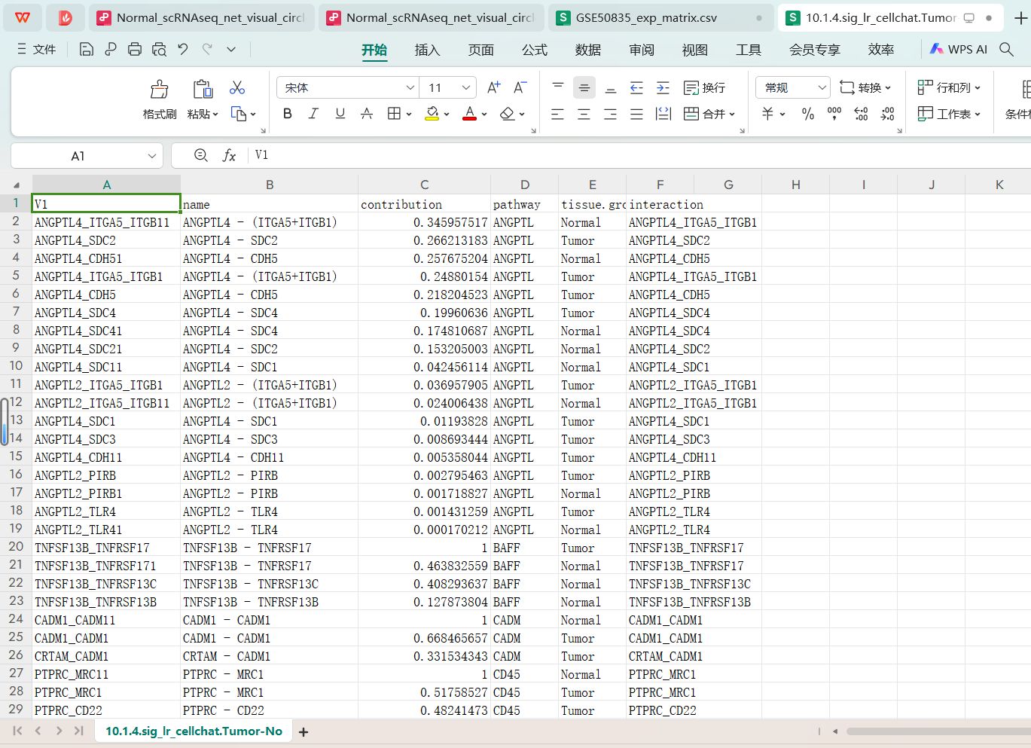The width and height of the screenshot is (1031, 748).
Task: Click the search magnifier icon
Action: pyautogui.click(x=1006, y=49)
